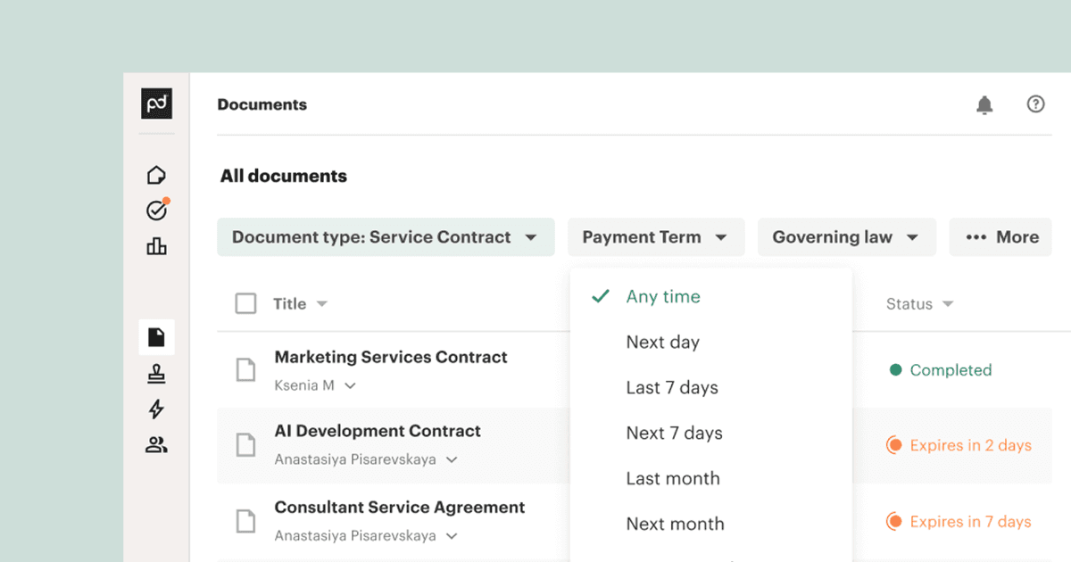Open the tasks checkmark icon with notification
The height and width of the screenshot is (562, 1071).
point(156,211)
